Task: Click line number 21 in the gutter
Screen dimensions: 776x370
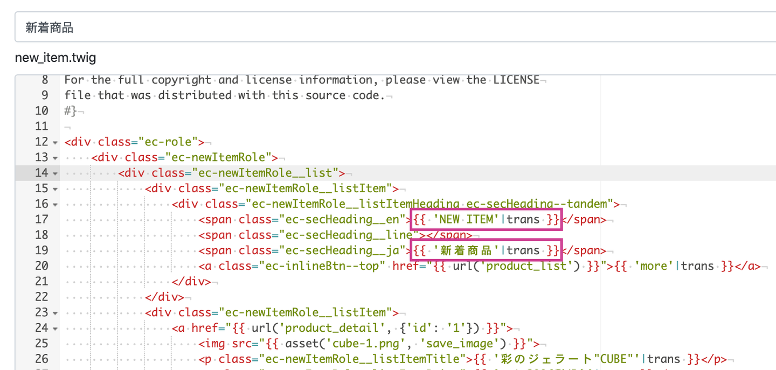Action: [41, 281]
